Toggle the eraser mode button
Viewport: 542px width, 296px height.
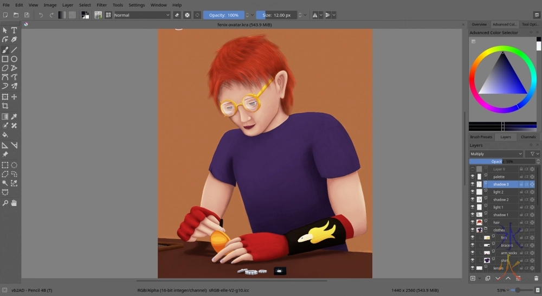point(177,15)
